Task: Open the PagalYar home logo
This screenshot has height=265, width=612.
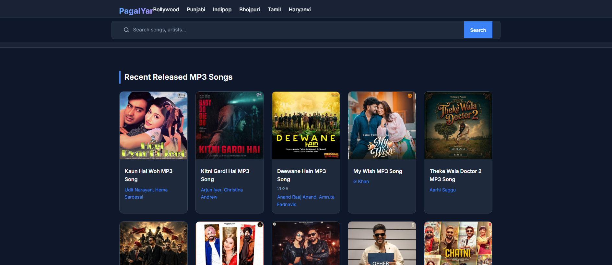Action: 136,11
